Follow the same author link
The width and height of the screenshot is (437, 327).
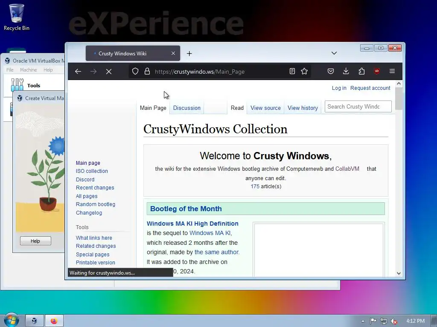(x=216, y=252)
